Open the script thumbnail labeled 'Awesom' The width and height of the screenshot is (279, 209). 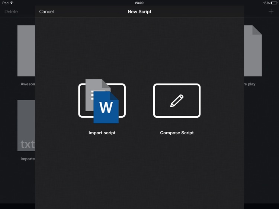click(26, 51)
